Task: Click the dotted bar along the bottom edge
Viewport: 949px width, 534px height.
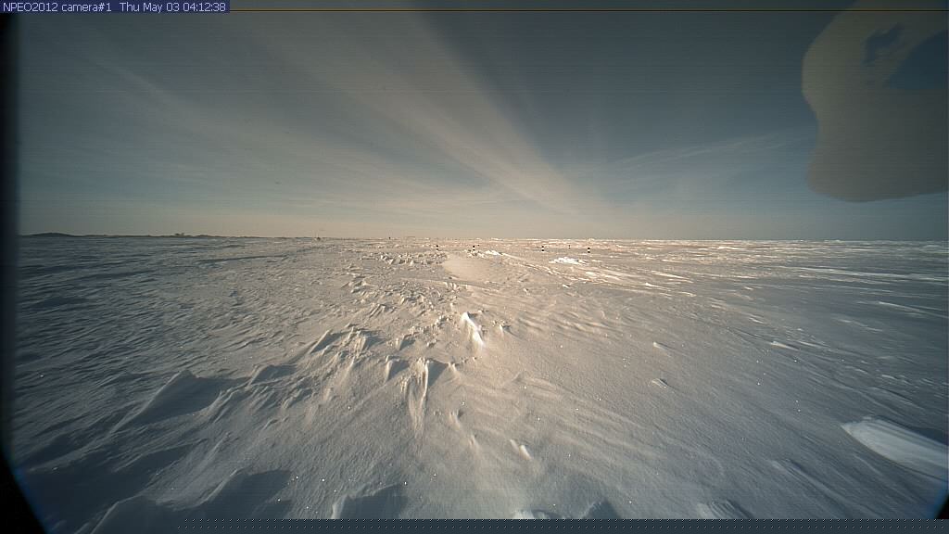Action: [556, 525]
